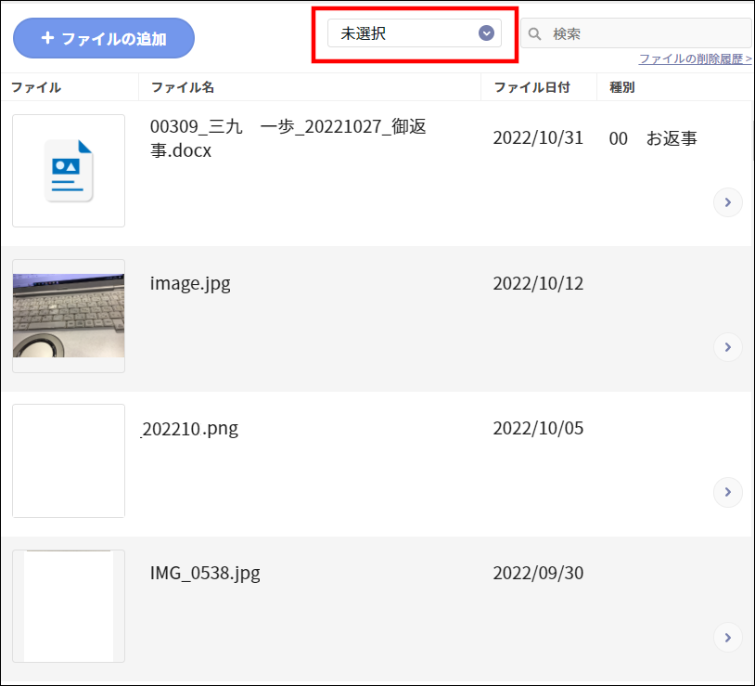Click the arrow icon on the IMG_0538.jpg row
This screenshot has height=686, width=755.
727,638
